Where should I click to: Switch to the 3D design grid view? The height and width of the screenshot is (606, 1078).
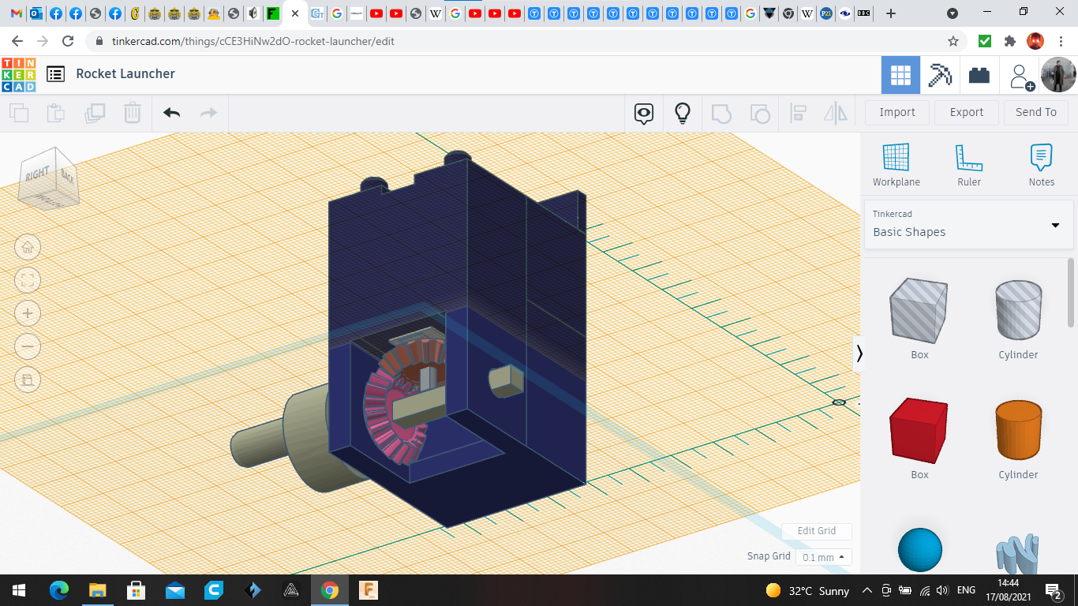[900, 75]
